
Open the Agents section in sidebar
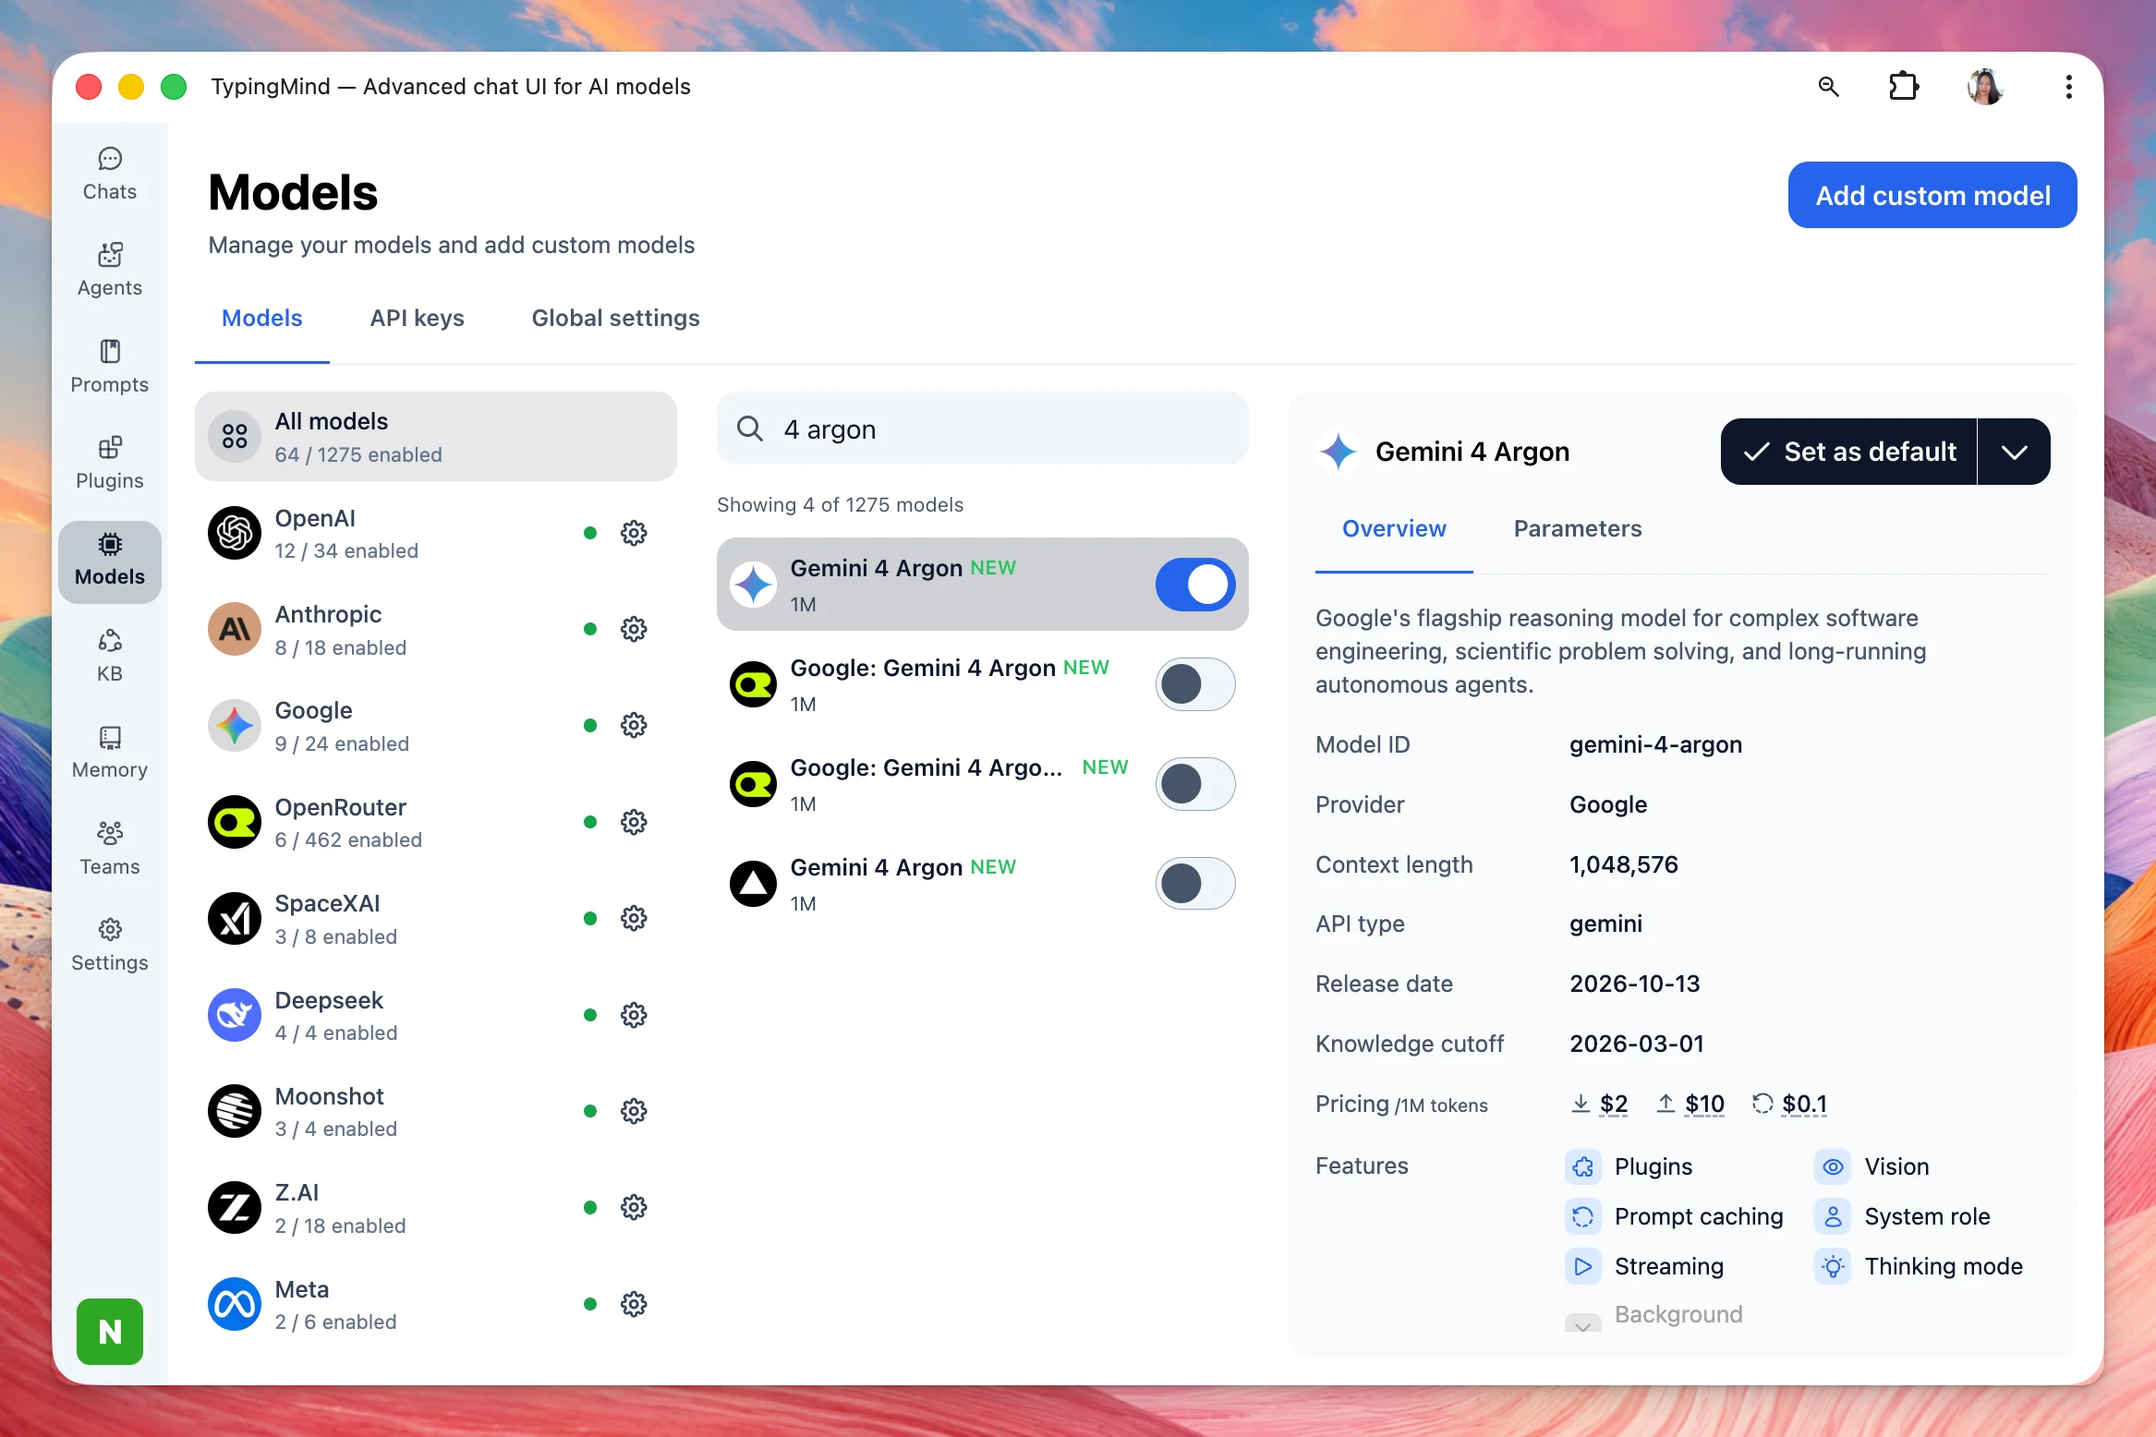(110, 271)
